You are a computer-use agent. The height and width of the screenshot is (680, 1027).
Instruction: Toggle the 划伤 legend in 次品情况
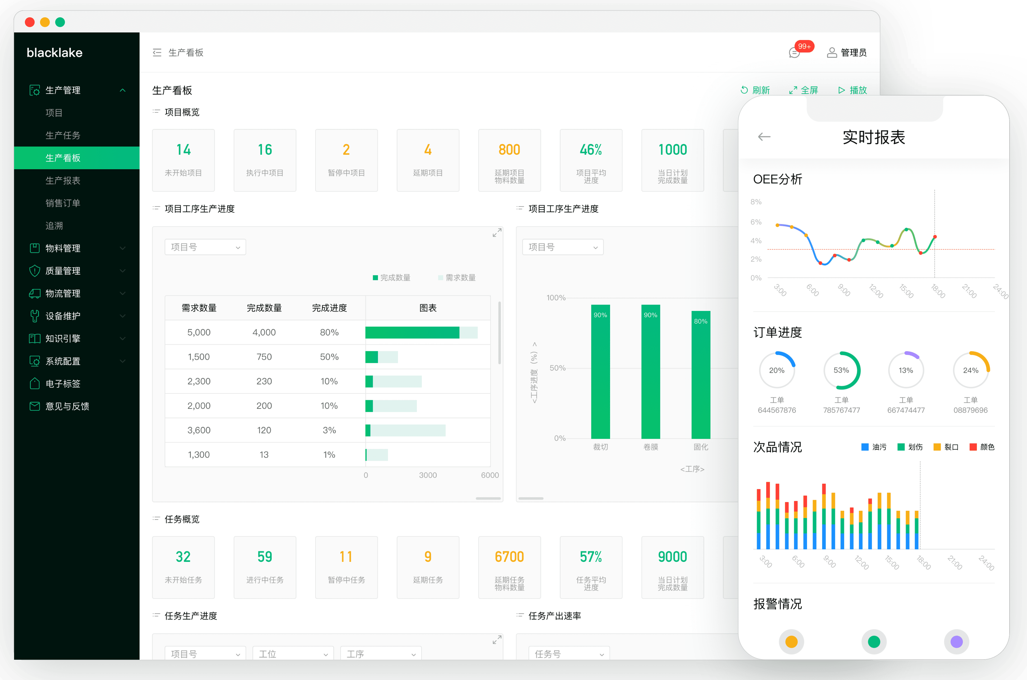click(910, 447)
